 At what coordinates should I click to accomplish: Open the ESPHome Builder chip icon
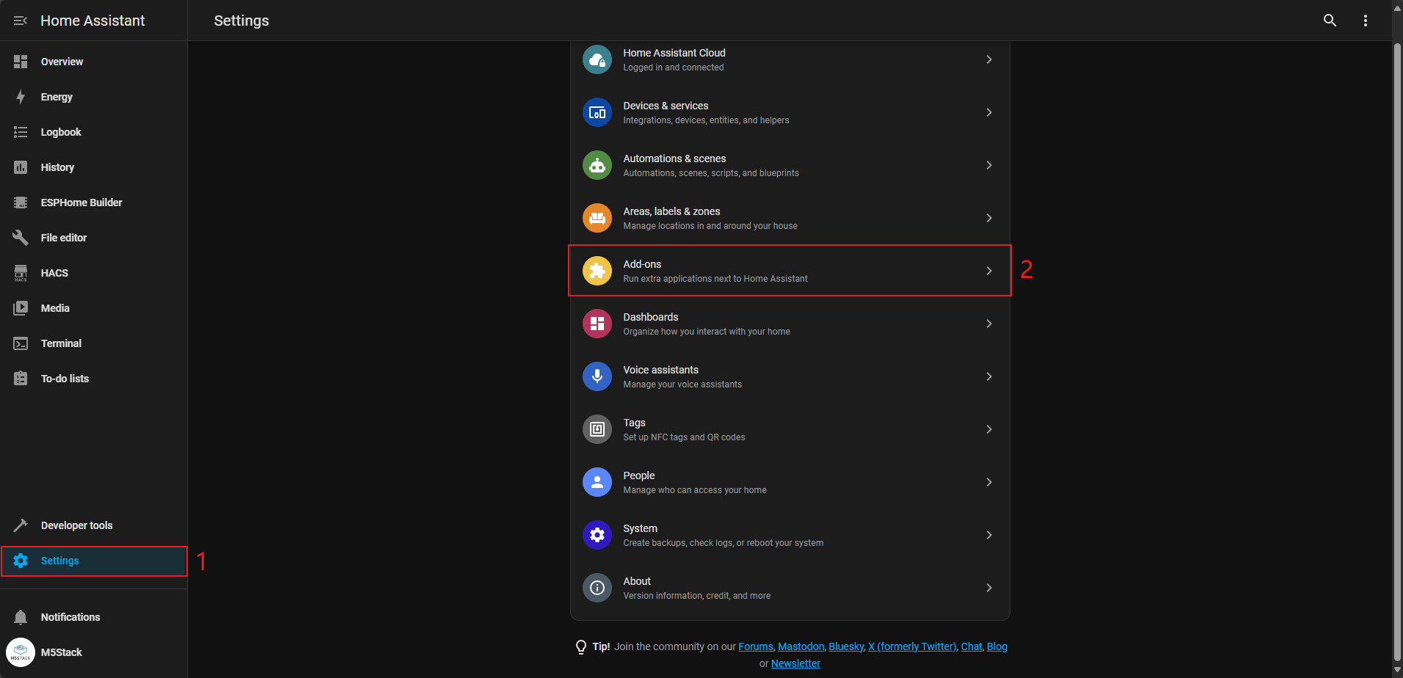click(x=21, y=203)
